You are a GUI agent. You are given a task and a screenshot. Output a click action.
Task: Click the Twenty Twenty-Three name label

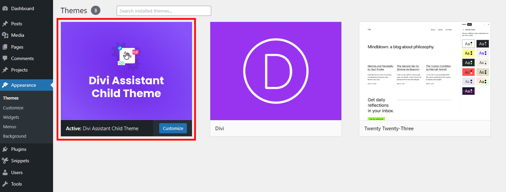(x=389, y=129)
